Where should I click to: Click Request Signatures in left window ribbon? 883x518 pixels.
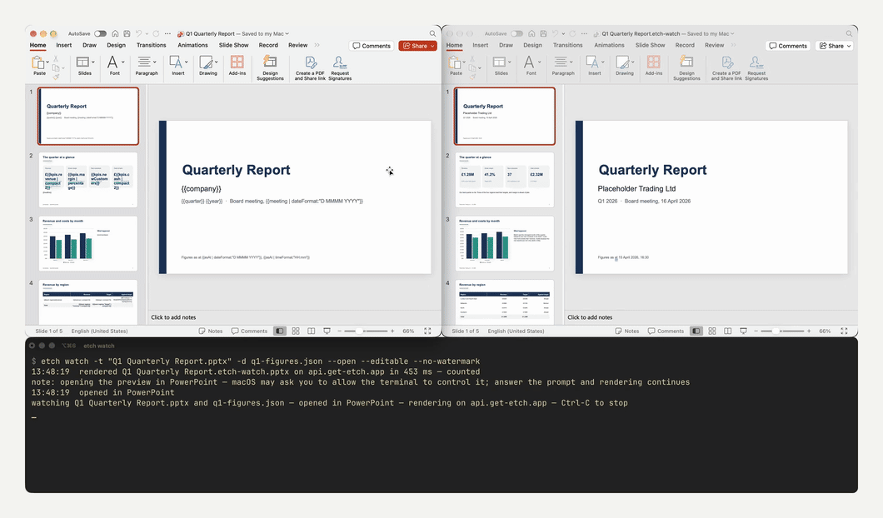click(x=340, y=68)
